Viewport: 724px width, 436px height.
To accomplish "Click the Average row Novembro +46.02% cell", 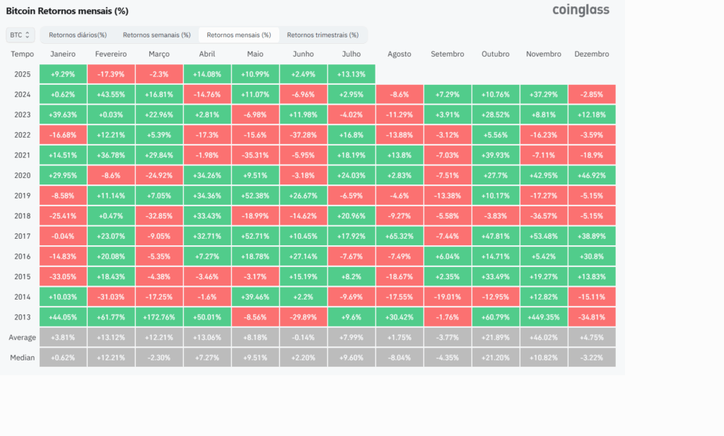I will (x=544, y=338).
